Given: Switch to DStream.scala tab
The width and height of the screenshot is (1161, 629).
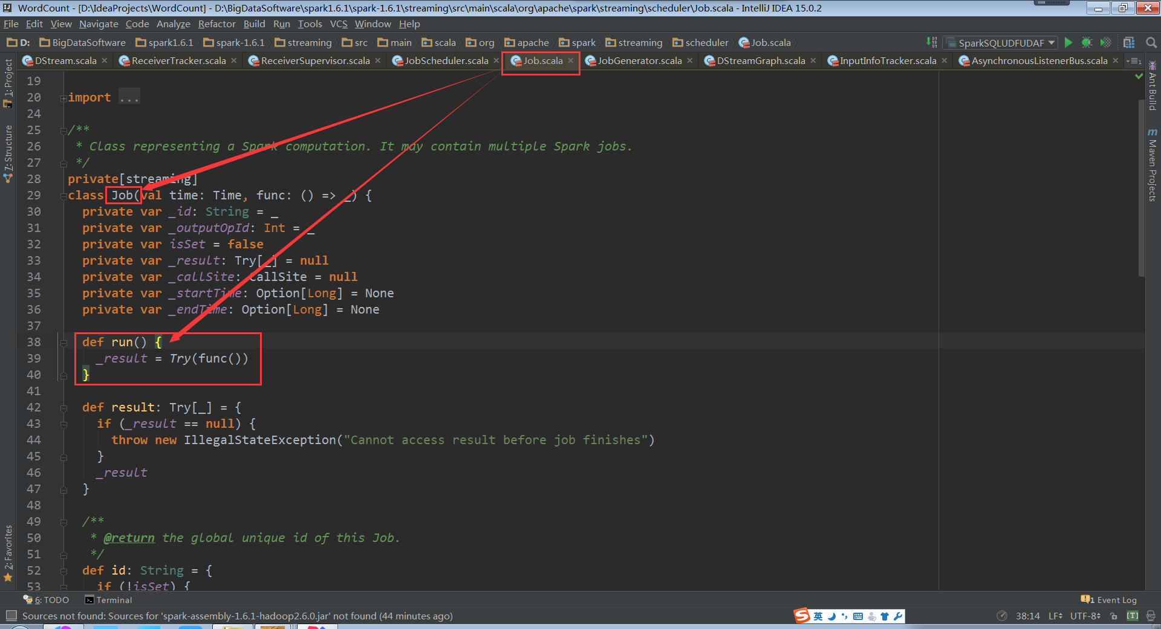Looking at the screenshot, I should click(65, 60).
